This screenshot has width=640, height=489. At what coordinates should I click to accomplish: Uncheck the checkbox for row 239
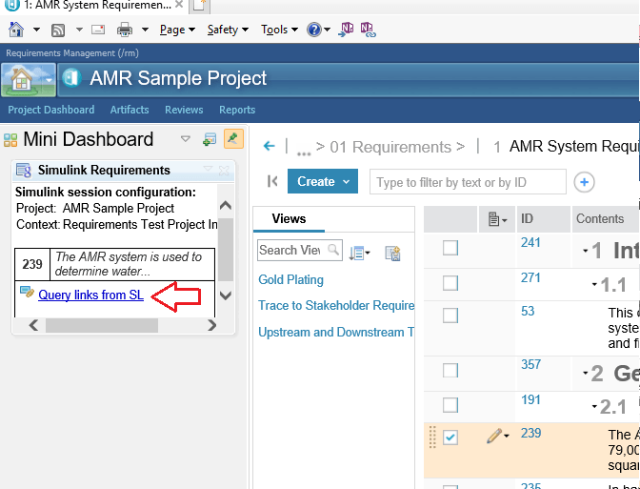[x=450, y=437]
